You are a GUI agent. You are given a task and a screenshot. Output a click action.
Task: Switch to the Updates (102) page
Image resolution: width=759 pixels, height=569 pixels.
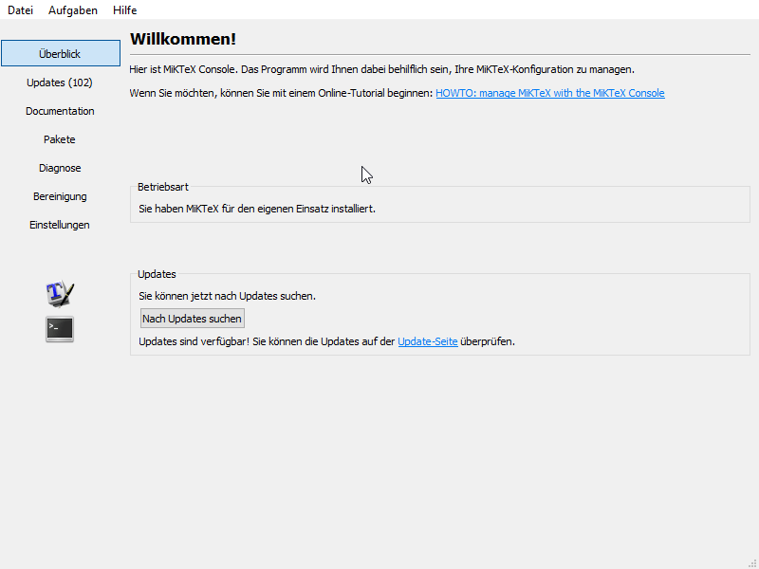coord(60,83)
